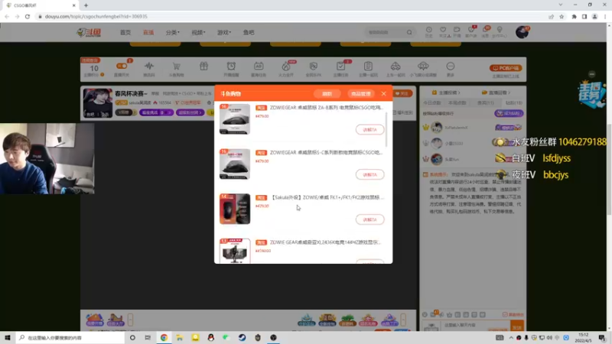
Task: Go to the 鱼吧 nav item
Action: tap(249, 32)
